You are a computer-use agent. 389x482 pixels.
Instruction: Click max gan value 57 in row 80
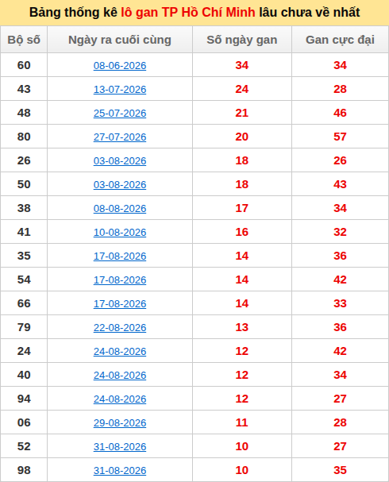click(340, 137)
